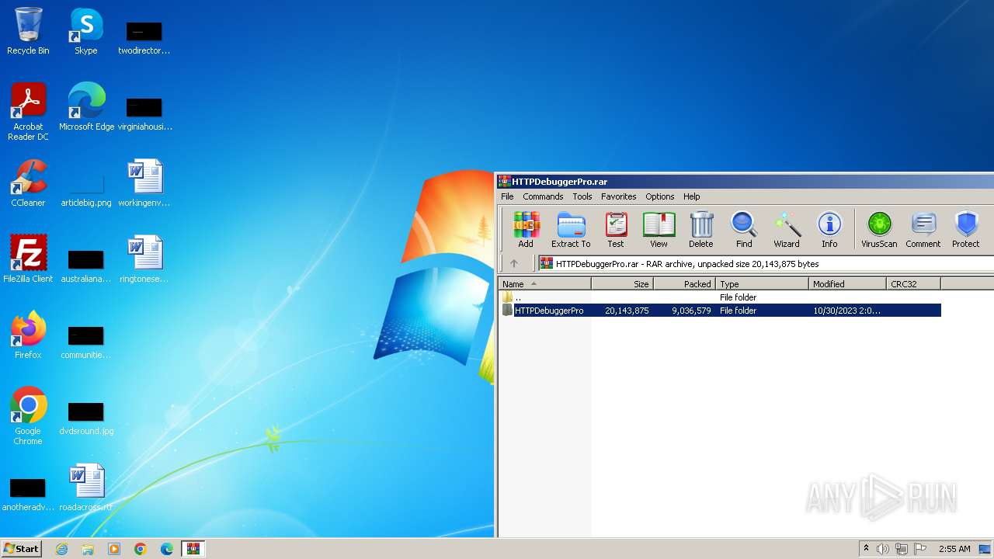Sort by Type column header
This screenshot has height=559, width=994.
click(762, 284)
